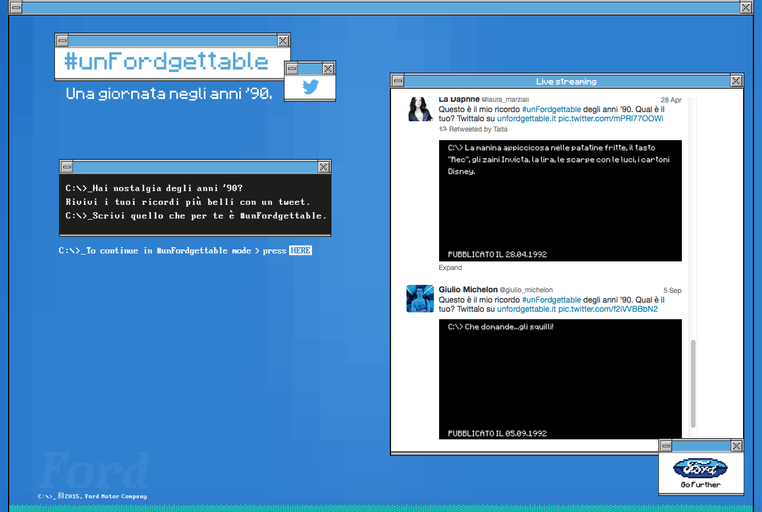Click the Live streaming scrollbar thumb
762x512 pixels.
[693, 383]
